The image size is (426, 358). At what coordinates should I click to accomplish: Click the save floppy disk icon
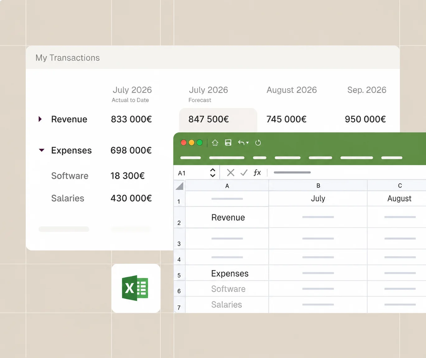pos(228,143)
